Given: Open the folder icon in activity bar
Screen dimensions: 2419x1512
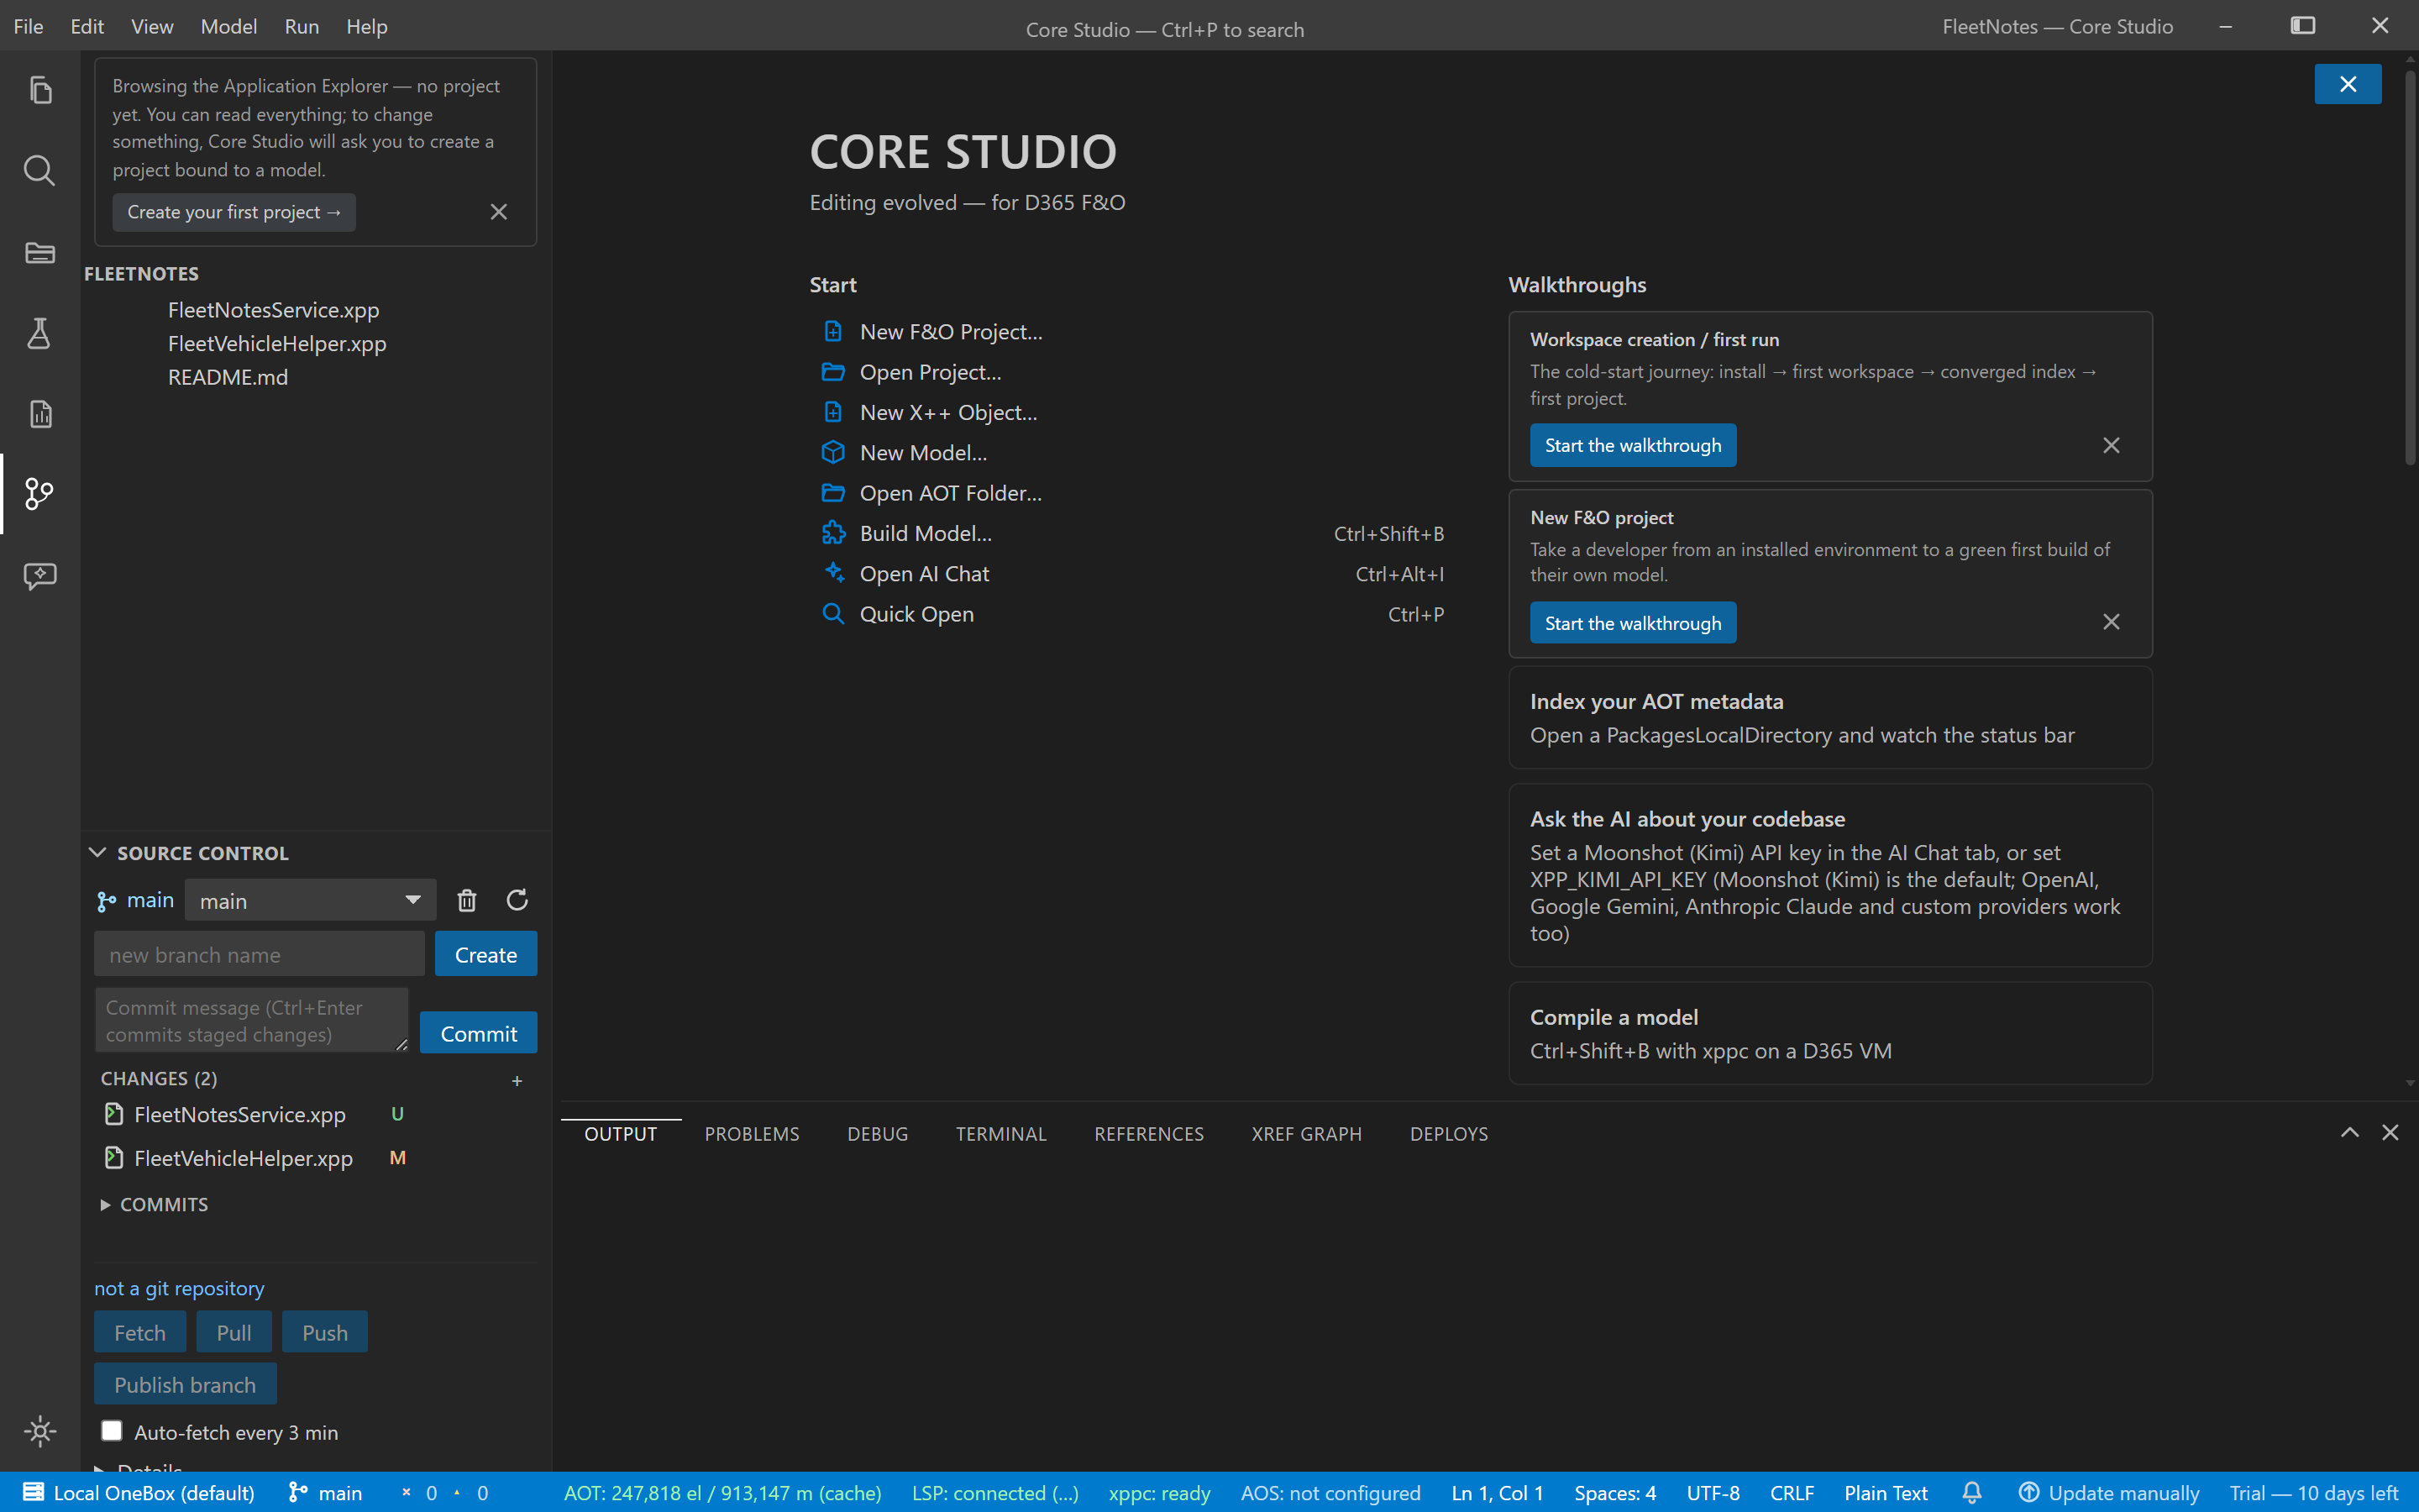Looking at the screenshot, I should (40, 252).
